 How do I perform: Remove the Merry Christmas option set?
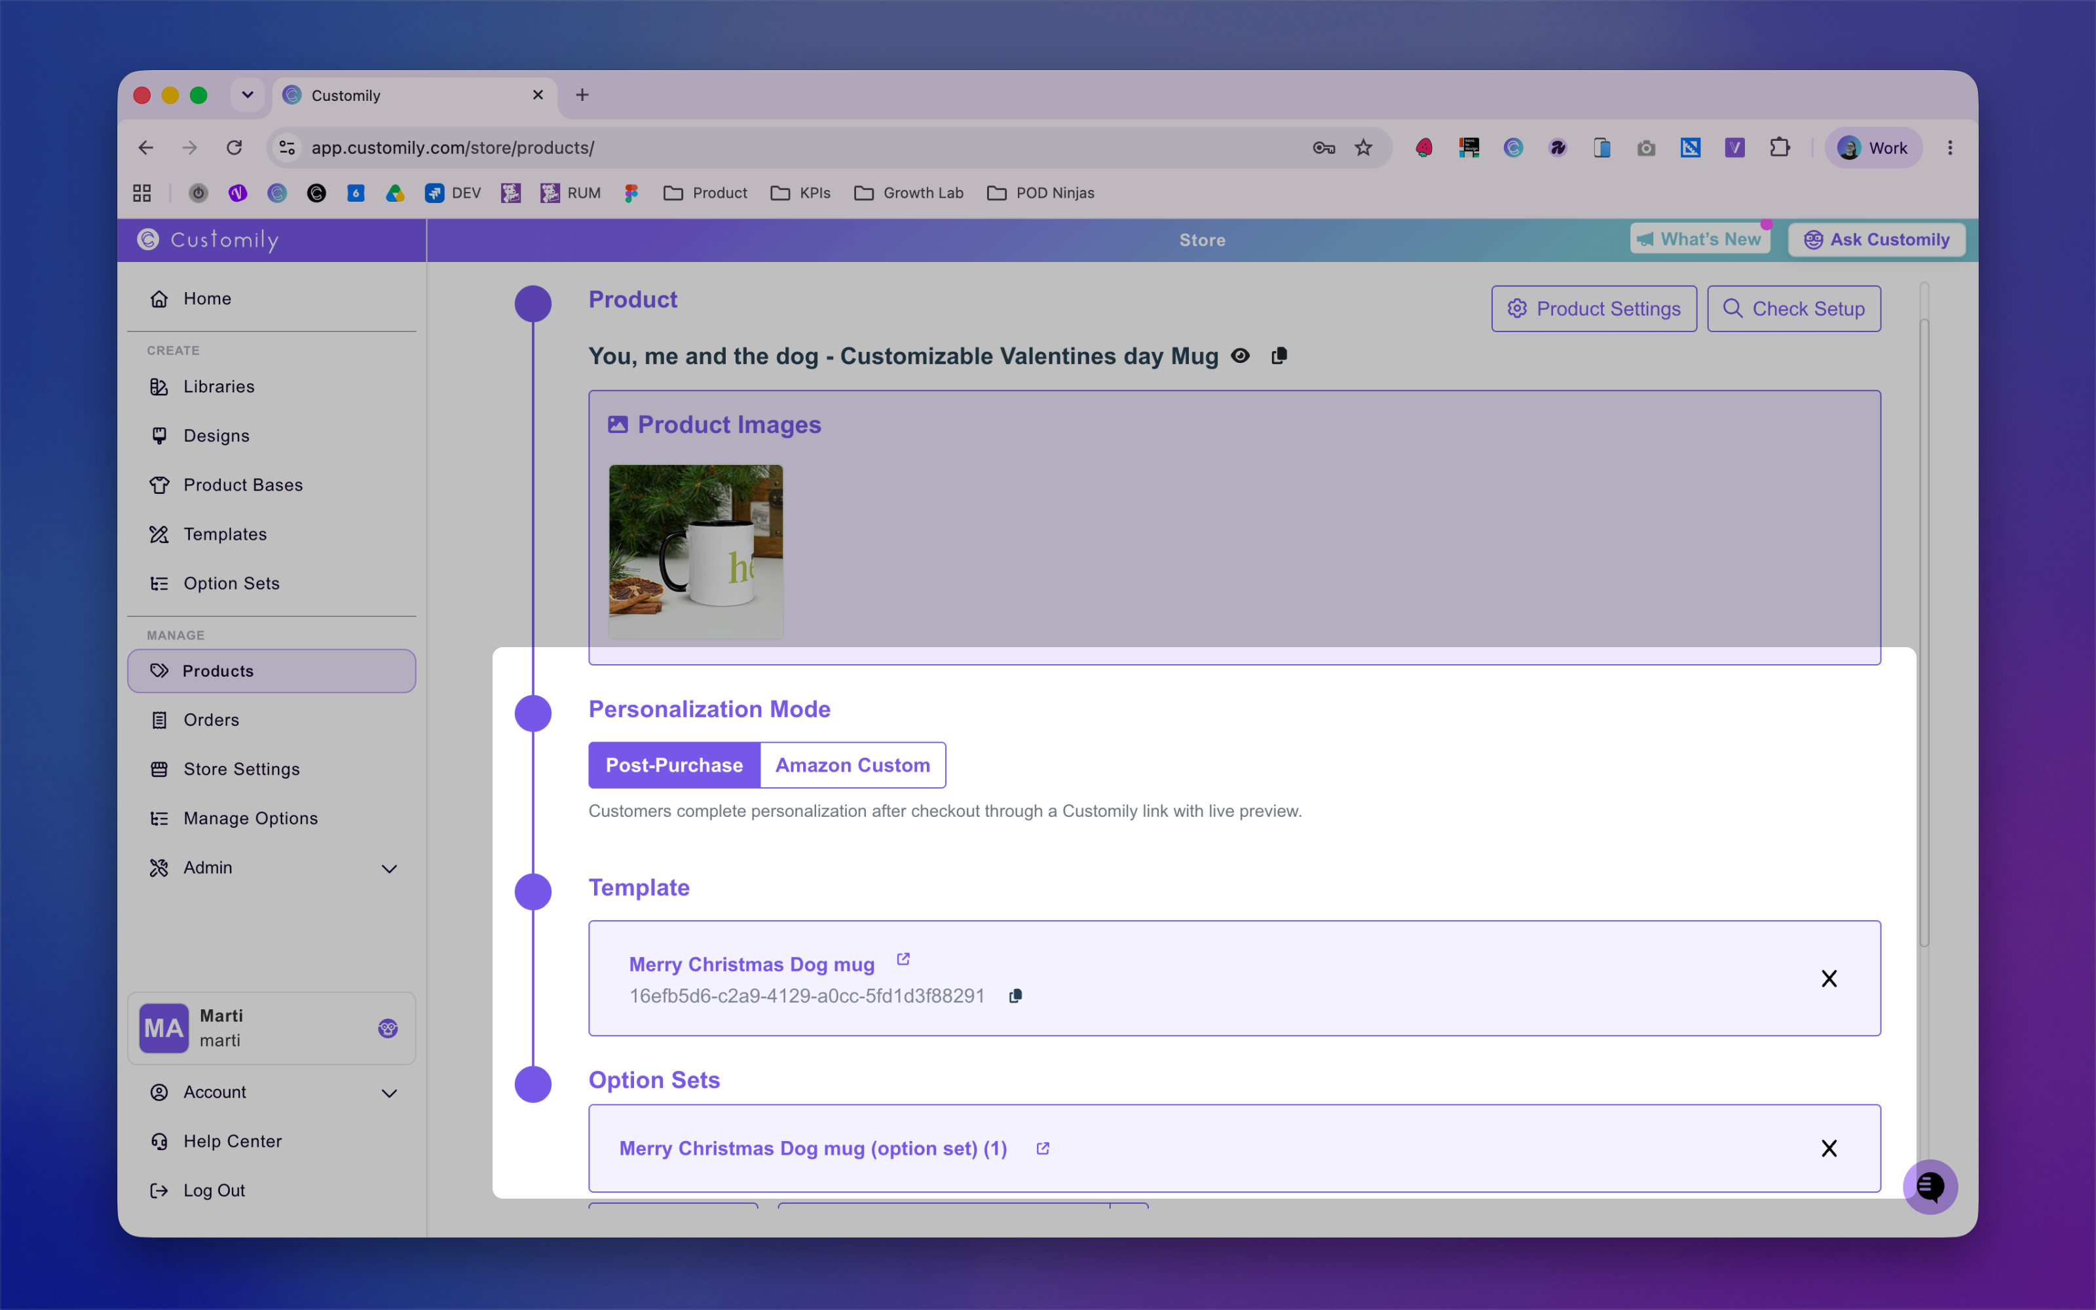click(x=1829, y=1149)
